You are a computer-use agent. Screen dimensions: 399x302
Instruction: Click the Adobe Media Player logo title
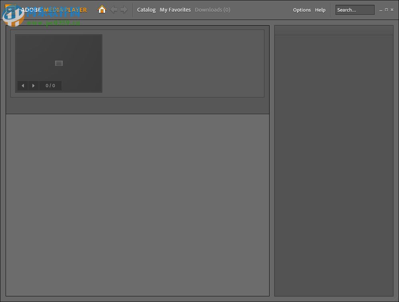point(54,10)
